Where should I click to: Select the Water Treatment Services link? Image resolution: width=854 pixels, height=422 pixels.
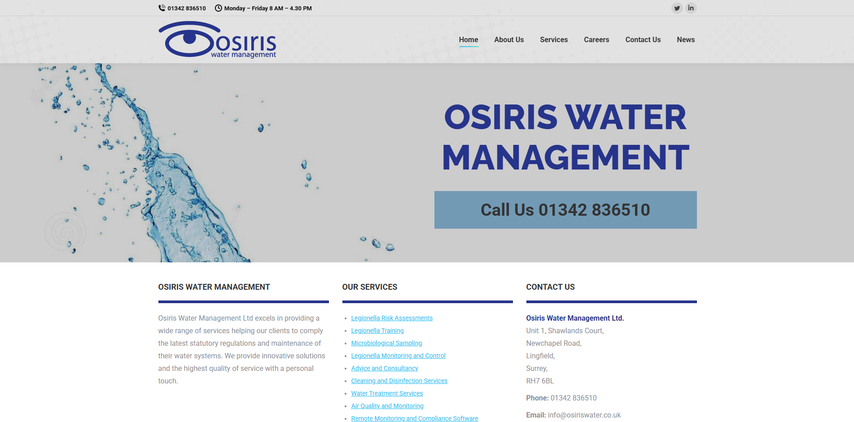[386, 393]
